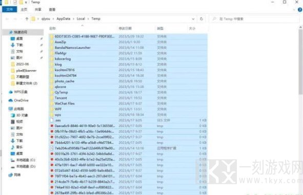Open the OneDrive cloud icon in sidebar
The height and width of the screenshot is (195, 303).
[11, 100]
